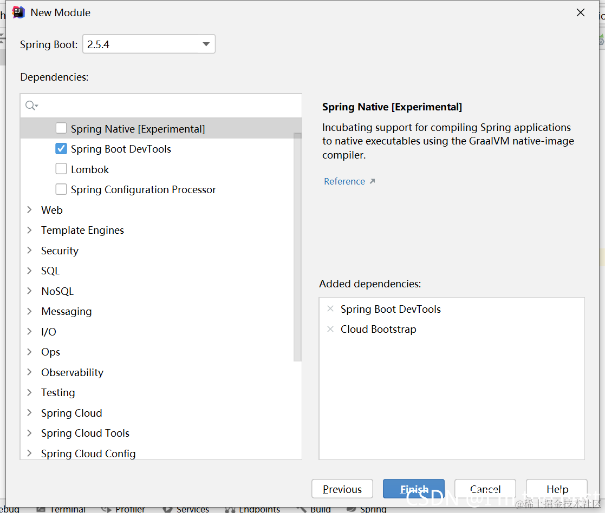Close the New Module dialog window
This screenshot has height=513, width=605.
580,13
